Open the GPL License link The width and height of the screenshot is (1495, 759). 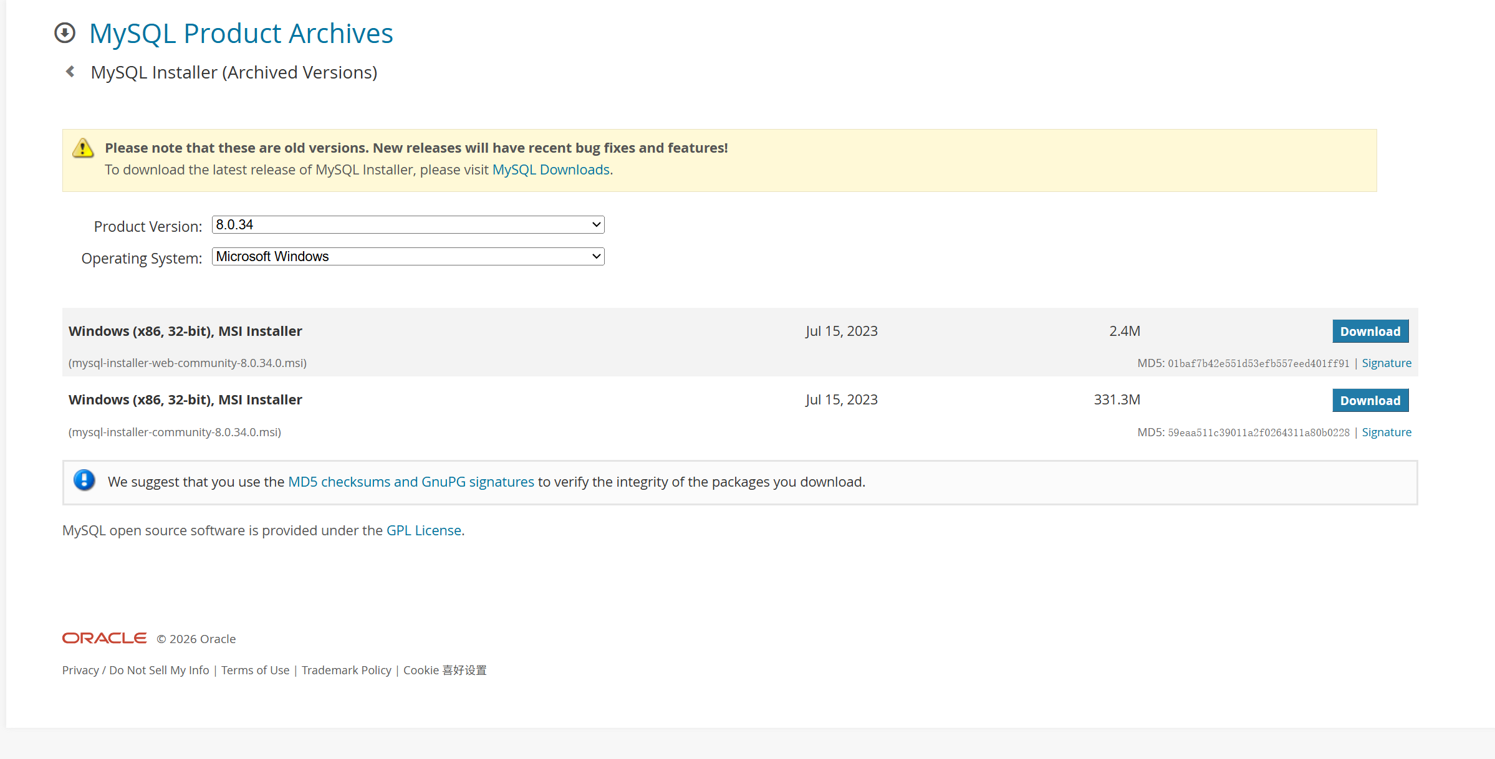423,531
